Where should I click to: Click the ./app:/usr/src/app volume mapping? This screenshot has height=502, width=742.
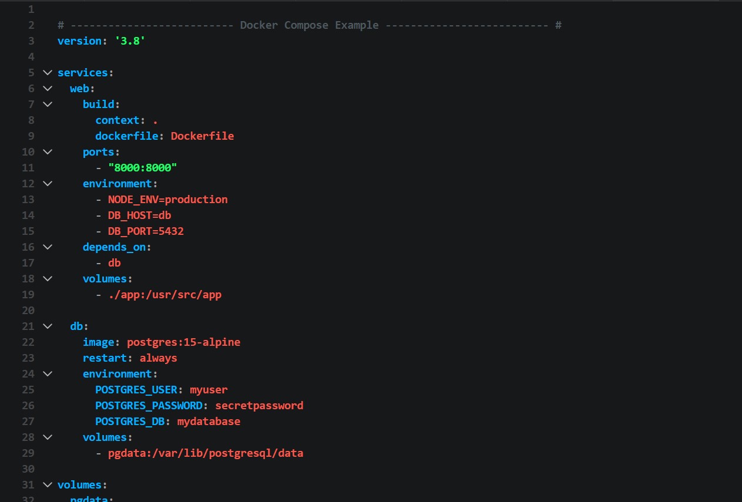[x=165, y=295]
